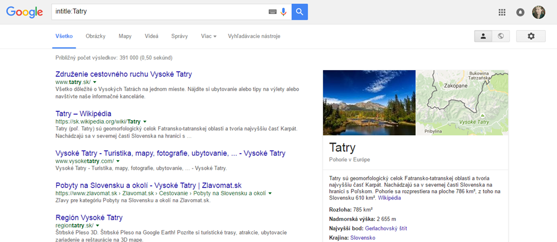Screen dimensions: 557x242
Task: Switch to the Obrázky tab
Action: click(96, 36)
